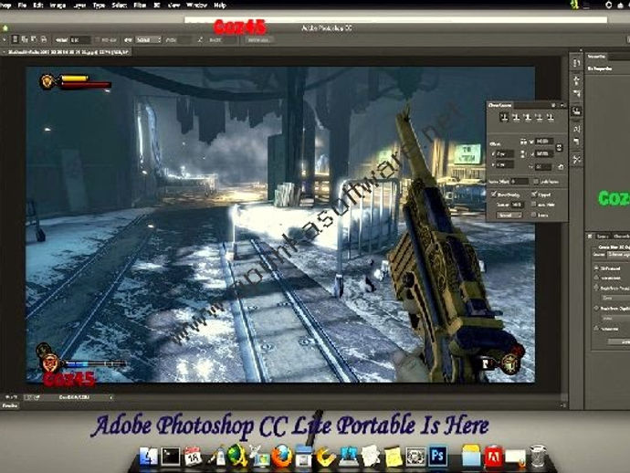Click the New selection mode icon
630x473 pixels.
(16, 39)
